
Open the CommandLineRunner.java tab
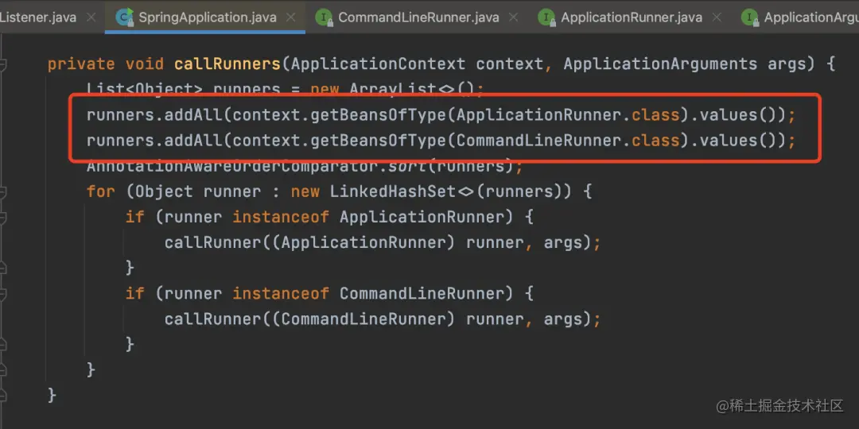point(418,17)
